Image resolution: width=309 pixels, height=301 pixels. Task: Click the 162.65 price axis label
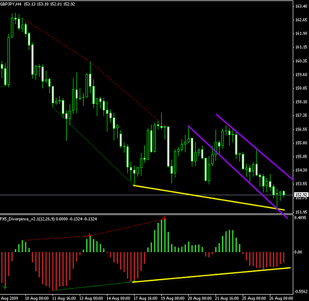point(301,20)
